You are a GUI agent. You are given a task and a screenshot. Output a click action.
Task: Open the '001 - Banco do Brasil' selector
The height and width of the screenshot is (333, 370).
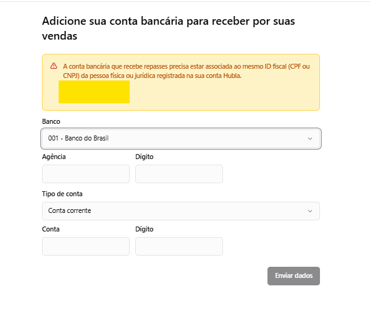(x=181, y=139)
